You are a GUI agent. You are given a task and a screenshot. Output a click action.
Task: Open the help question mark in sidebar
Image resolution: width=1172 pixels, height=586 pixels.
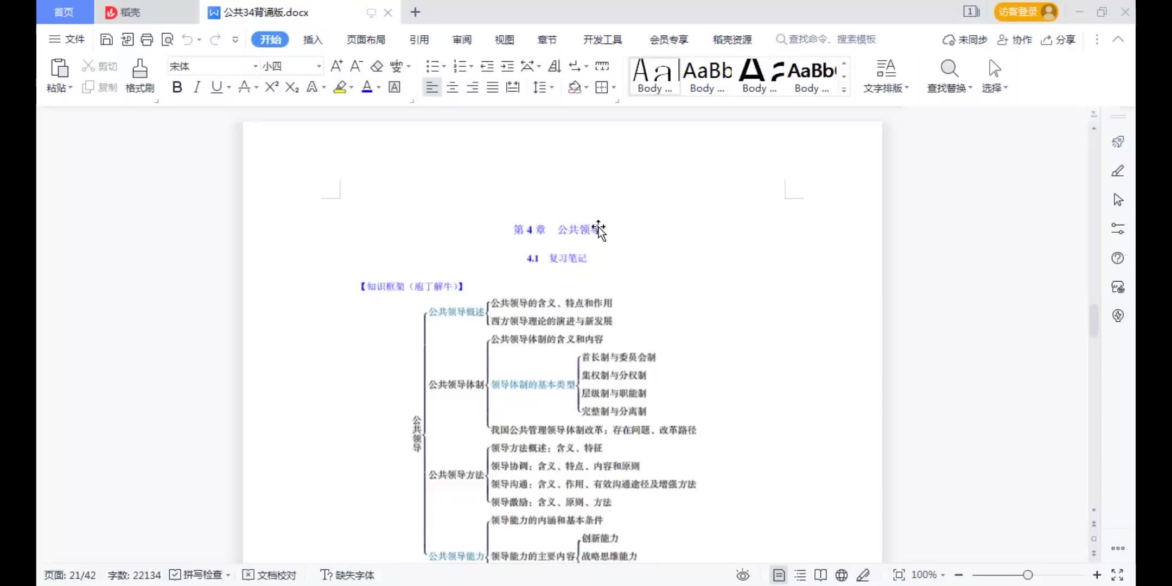[x=1118, y=258]
